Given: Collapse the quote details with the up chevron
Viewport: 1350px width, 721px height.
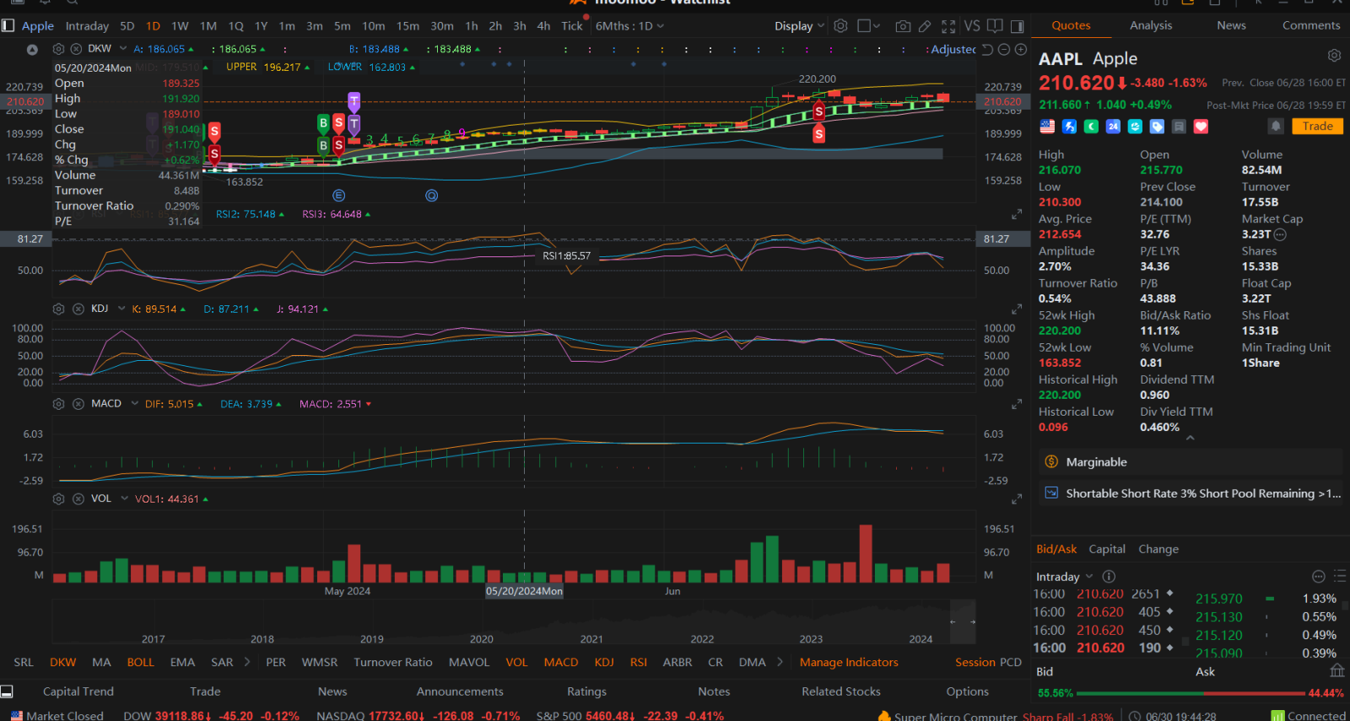Looking at the screenshot, I should 1190,438.
